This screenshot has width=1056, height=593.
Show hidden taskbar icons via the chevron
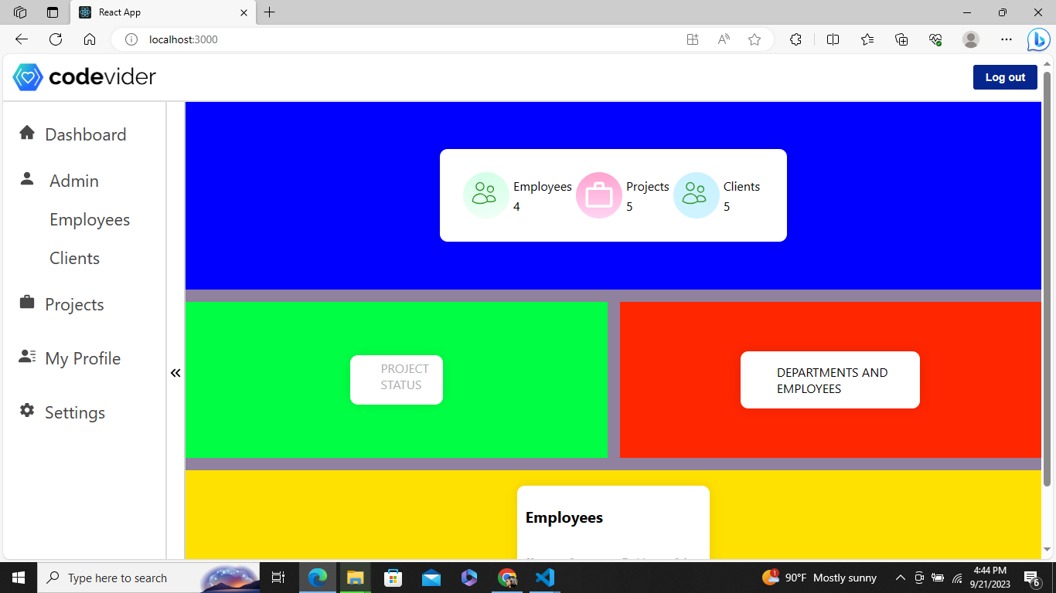point(900,578)
